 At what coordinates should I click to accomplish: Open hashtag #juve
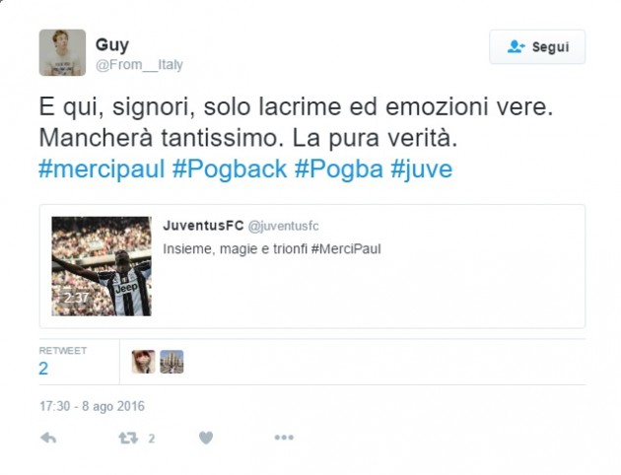pyautogui.click(x=422, y=170)
